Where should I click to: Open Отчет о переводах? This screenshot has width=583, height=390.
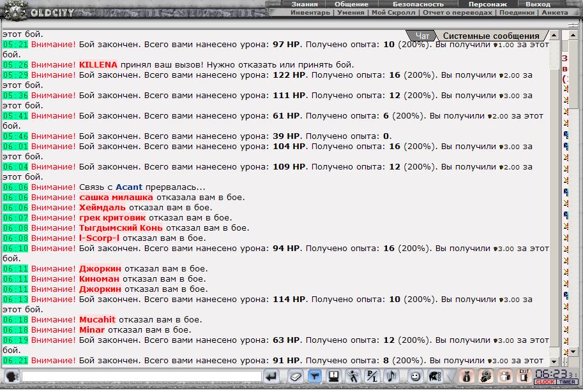click(457, 12)
